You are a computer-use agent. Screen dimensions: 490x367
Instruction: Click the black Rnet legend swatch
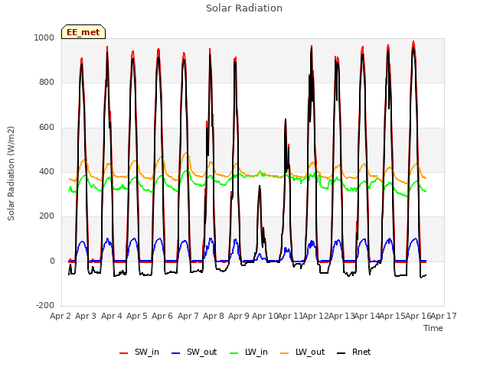pyautogui.click(x=341, y=353)
